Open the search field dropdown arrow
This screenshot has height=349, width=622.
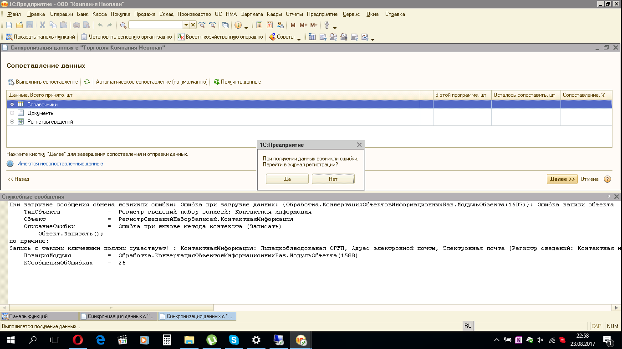coord(186,25)
